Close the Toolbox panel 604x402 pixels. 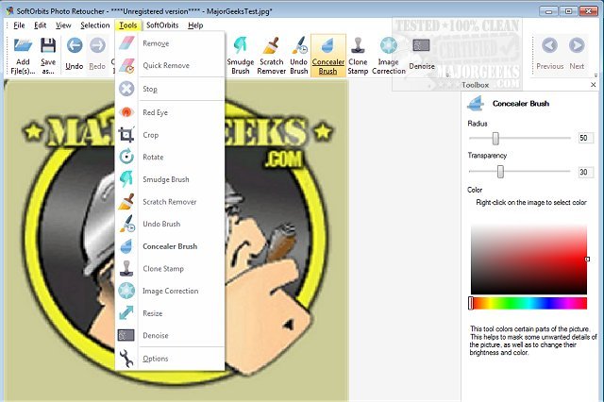pyautogui.click(x=594, y=85)
